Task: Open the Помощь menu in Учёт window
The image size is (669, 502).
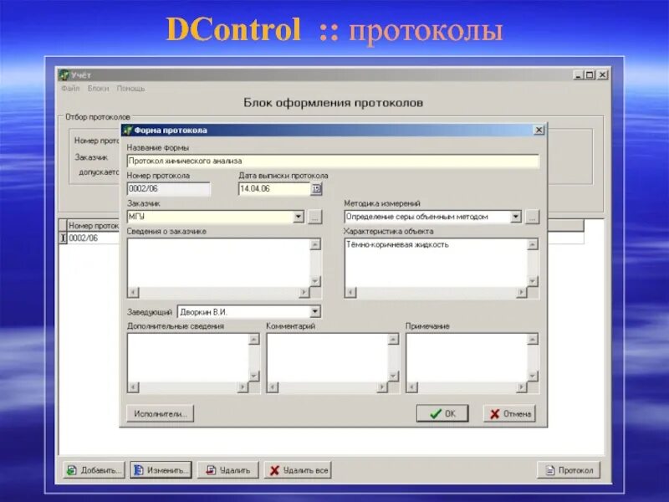Action: (130, 89)
